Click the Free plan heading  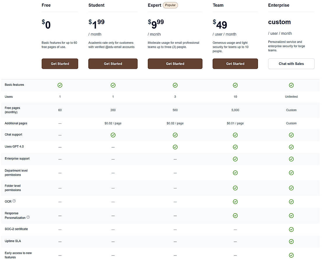tap(46, 5)
